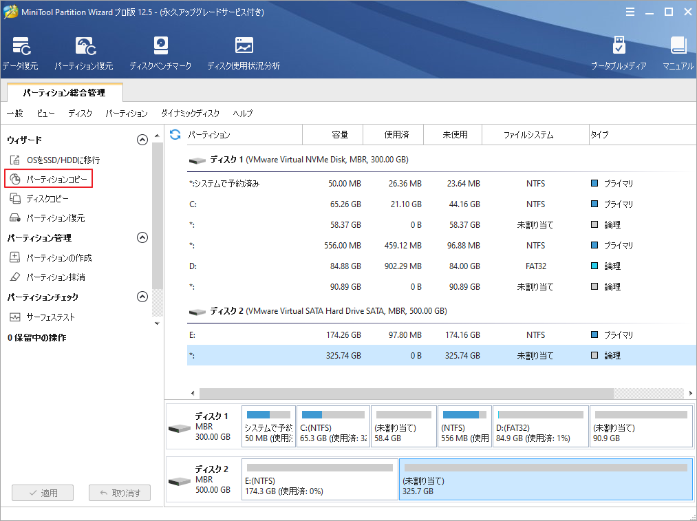The height and width of the screenshot is (521, 697).
Task: Open the ディスク menu
Action: 80,114
